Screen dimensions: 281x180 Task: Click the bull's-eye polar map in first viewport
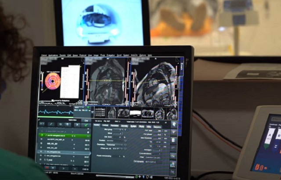tap(53, 81)
